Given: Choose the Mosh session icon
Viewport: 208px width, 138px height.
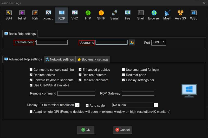Looking at the screenshot, I should [x=167, y=15].
